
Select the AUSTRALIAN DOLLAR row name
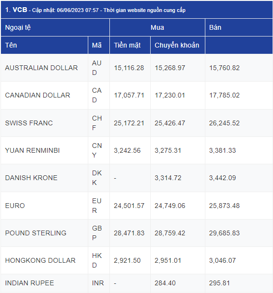(41, 68)
